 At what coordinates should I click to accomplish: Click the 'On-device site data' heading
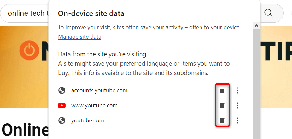pos(91,13)
